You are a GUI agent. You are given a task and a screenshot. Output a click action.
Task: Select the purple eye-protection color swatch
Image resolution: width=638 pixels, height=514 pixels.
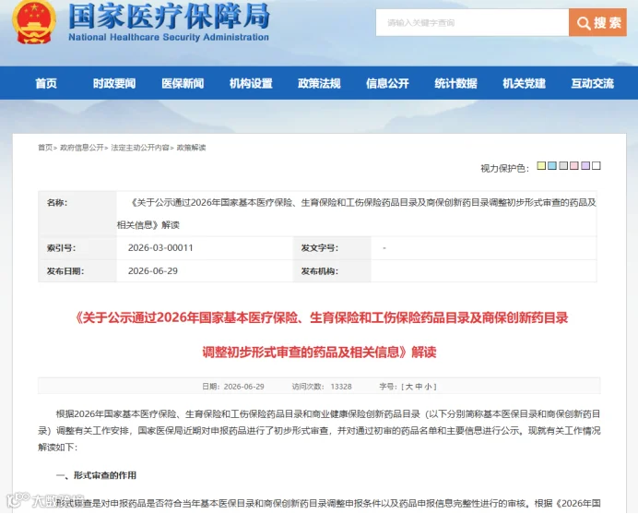click(x=585, y=166)
